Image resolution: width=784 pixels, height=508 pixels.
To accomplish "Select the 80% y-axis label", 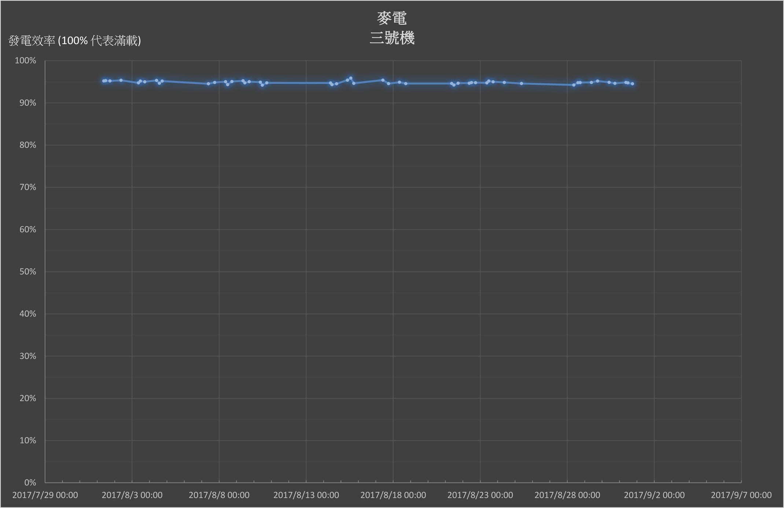I will coord(27,145).
